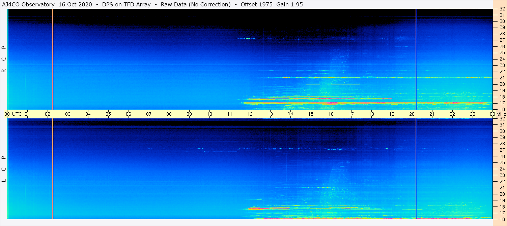Select 'DPS on TFD Array' header text
This screenshot has height=226, width=507.
[x=126, y=4]
